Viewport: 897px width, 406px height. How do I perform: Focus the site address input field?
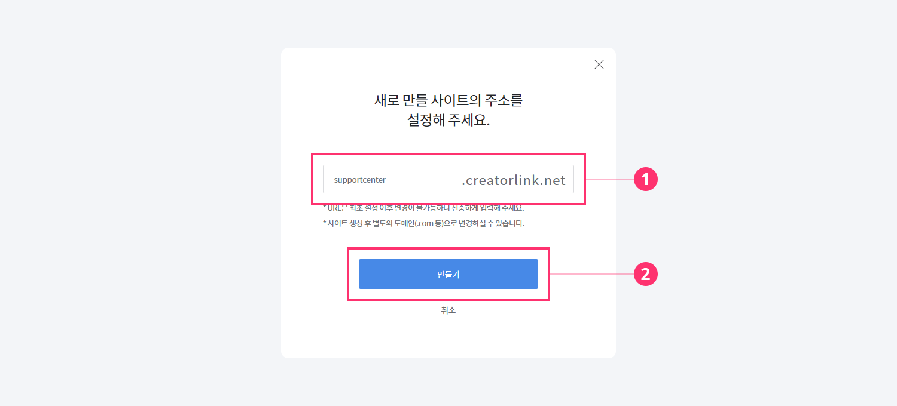click(x=419, y=179)
